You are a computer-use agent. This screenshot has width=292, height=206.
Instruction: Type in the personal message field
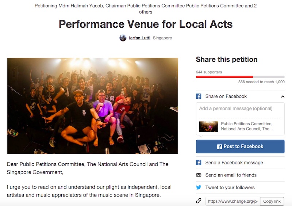[240, 109]
